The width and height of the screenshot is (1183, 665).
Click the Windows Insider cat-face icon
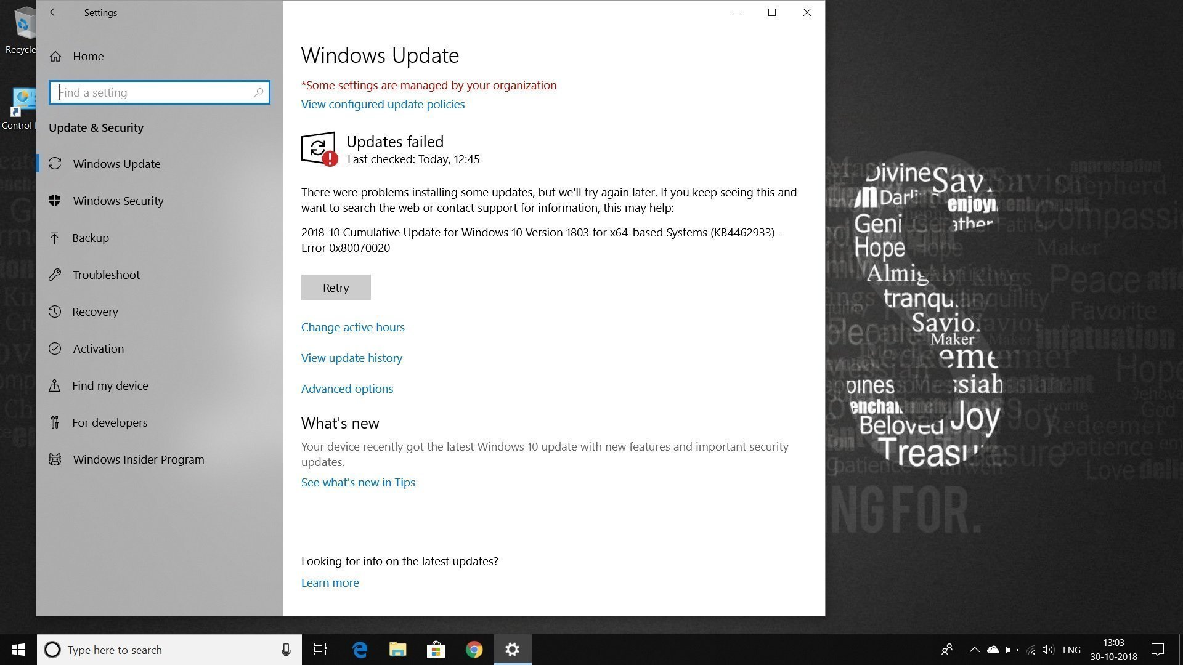tap(55, 459)
